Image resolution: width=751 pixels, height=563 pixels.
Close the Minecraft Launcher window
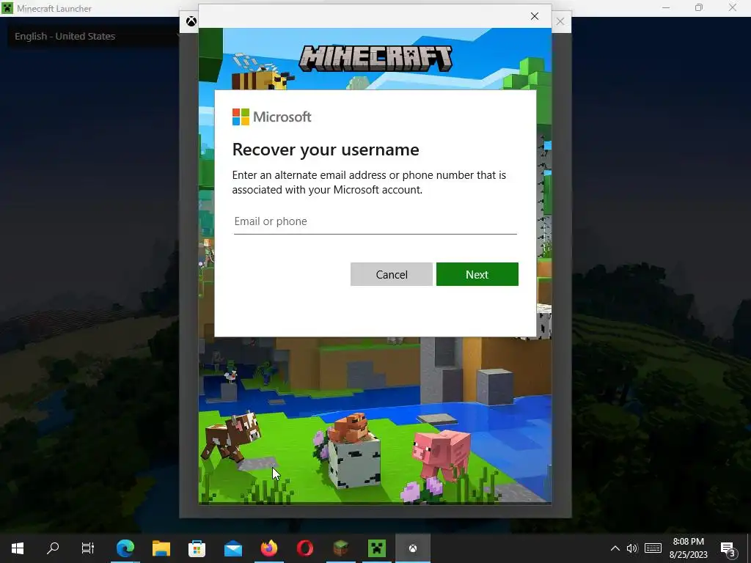click(733, 8)
